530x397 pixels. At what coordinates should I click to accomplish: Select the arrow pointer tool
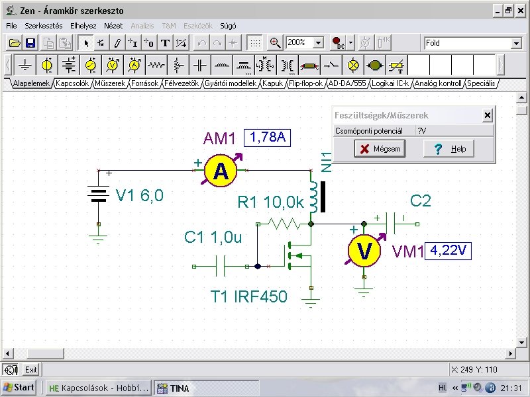[x=86, y=43]
